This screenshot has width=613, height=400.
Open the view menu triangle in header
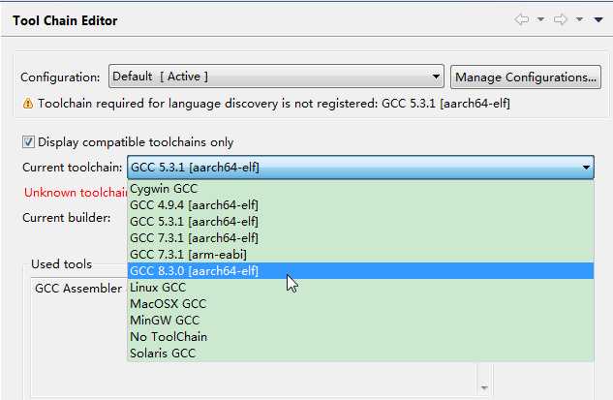pos(598,19)
